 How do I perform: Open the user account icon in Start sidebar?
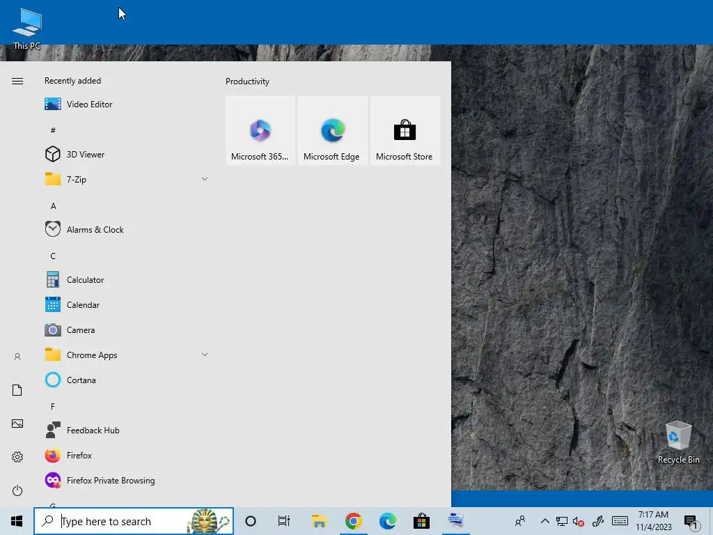(17, 357)
